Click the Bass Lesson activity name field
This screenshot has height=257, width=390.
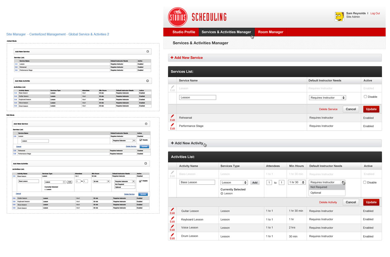[x=197, y=182]
